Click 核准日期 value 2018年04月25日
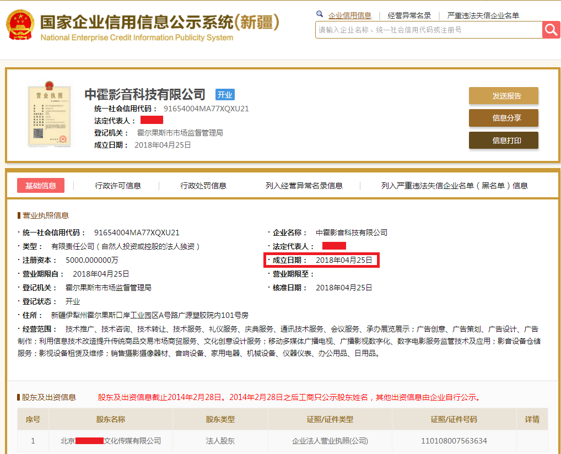This screenshot has height=454, width=561. (x=344, y=288)
